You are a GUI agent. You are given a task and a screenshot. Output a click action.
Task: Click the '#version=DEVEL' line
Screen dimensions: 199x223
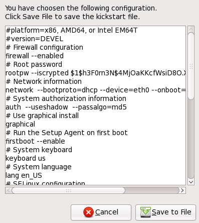coord(35,39)
